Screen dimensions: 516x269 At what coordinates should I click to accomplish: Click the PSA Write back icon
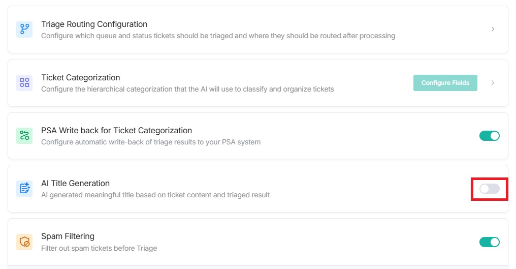pyautogui.click(x=24, y=136)
